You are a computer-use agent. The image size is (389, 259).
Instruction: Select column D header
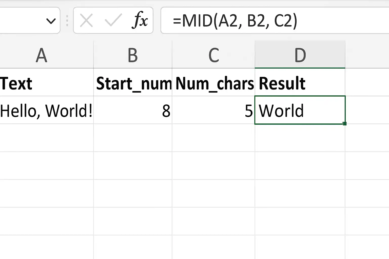[300, 55]
